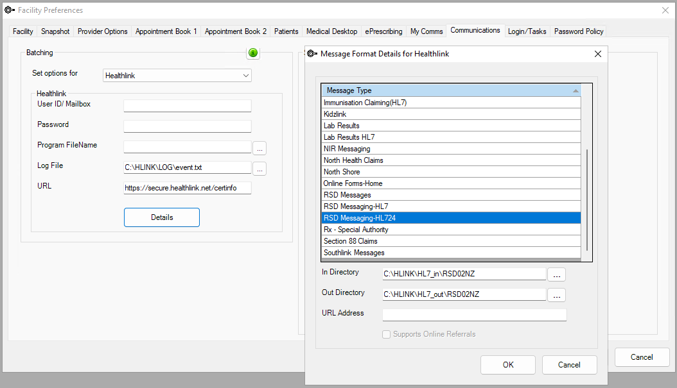Select Southlink Messages row
This screenshot has width=677, height=388.
click(x=451, y=253)
